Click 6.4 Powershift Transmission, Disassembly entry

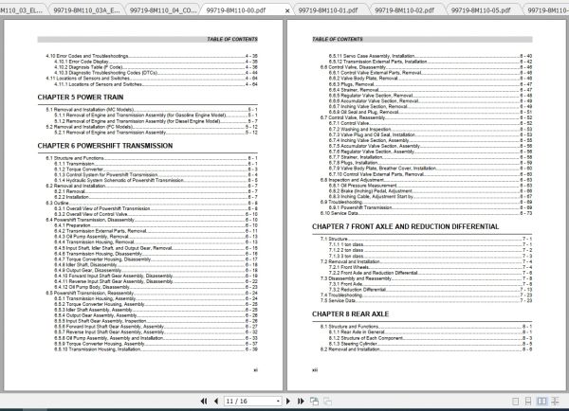point(152,220)
